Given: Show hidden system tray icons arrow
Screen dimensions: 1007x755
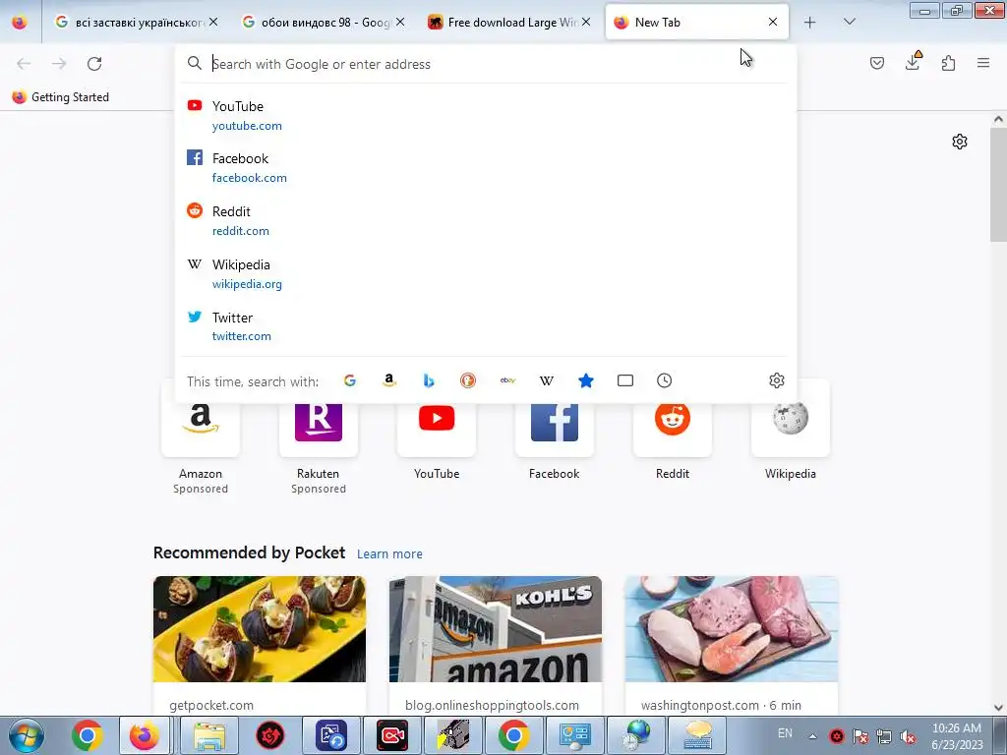Looking at the screenshot, I should (x=812, y=736).
